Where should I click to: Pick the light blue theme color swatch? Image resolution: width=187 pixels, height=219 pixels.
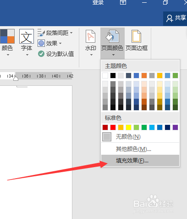pos(167,75)
